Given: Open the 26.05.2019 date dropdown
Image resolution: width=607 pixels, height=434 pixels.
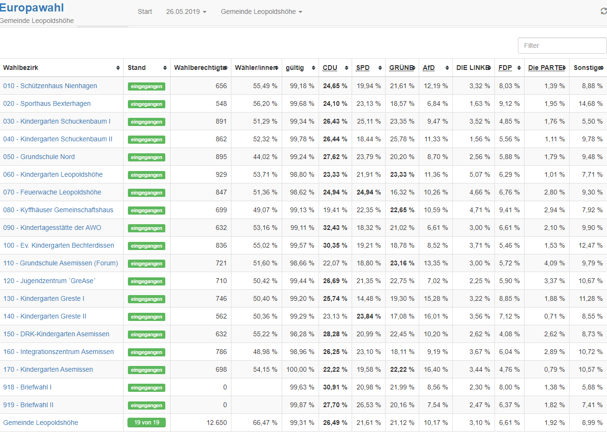Looking at the screenshot, I should (186, 11).
